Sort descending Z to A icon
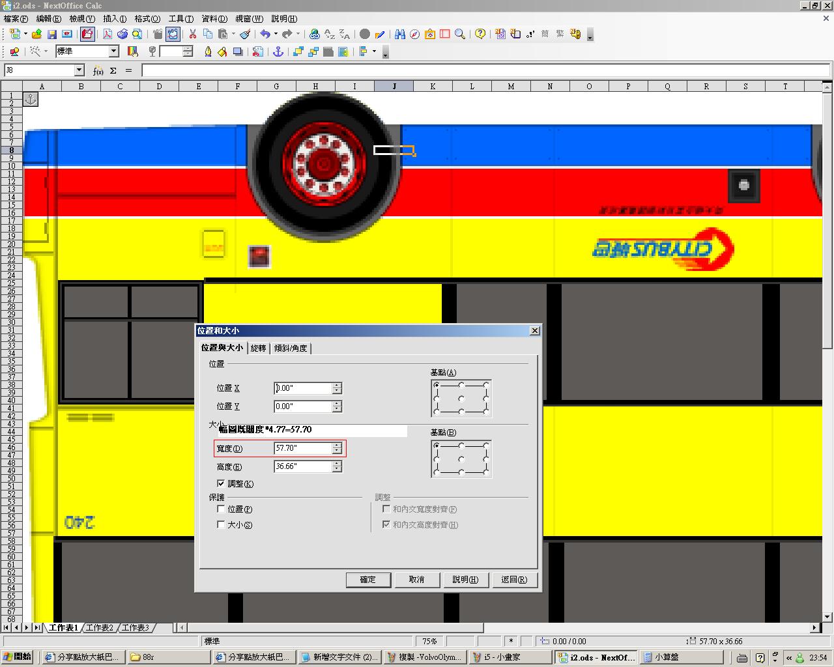Image resolution: width=834 pixels, height=667 pixels. tap(345, 35)
